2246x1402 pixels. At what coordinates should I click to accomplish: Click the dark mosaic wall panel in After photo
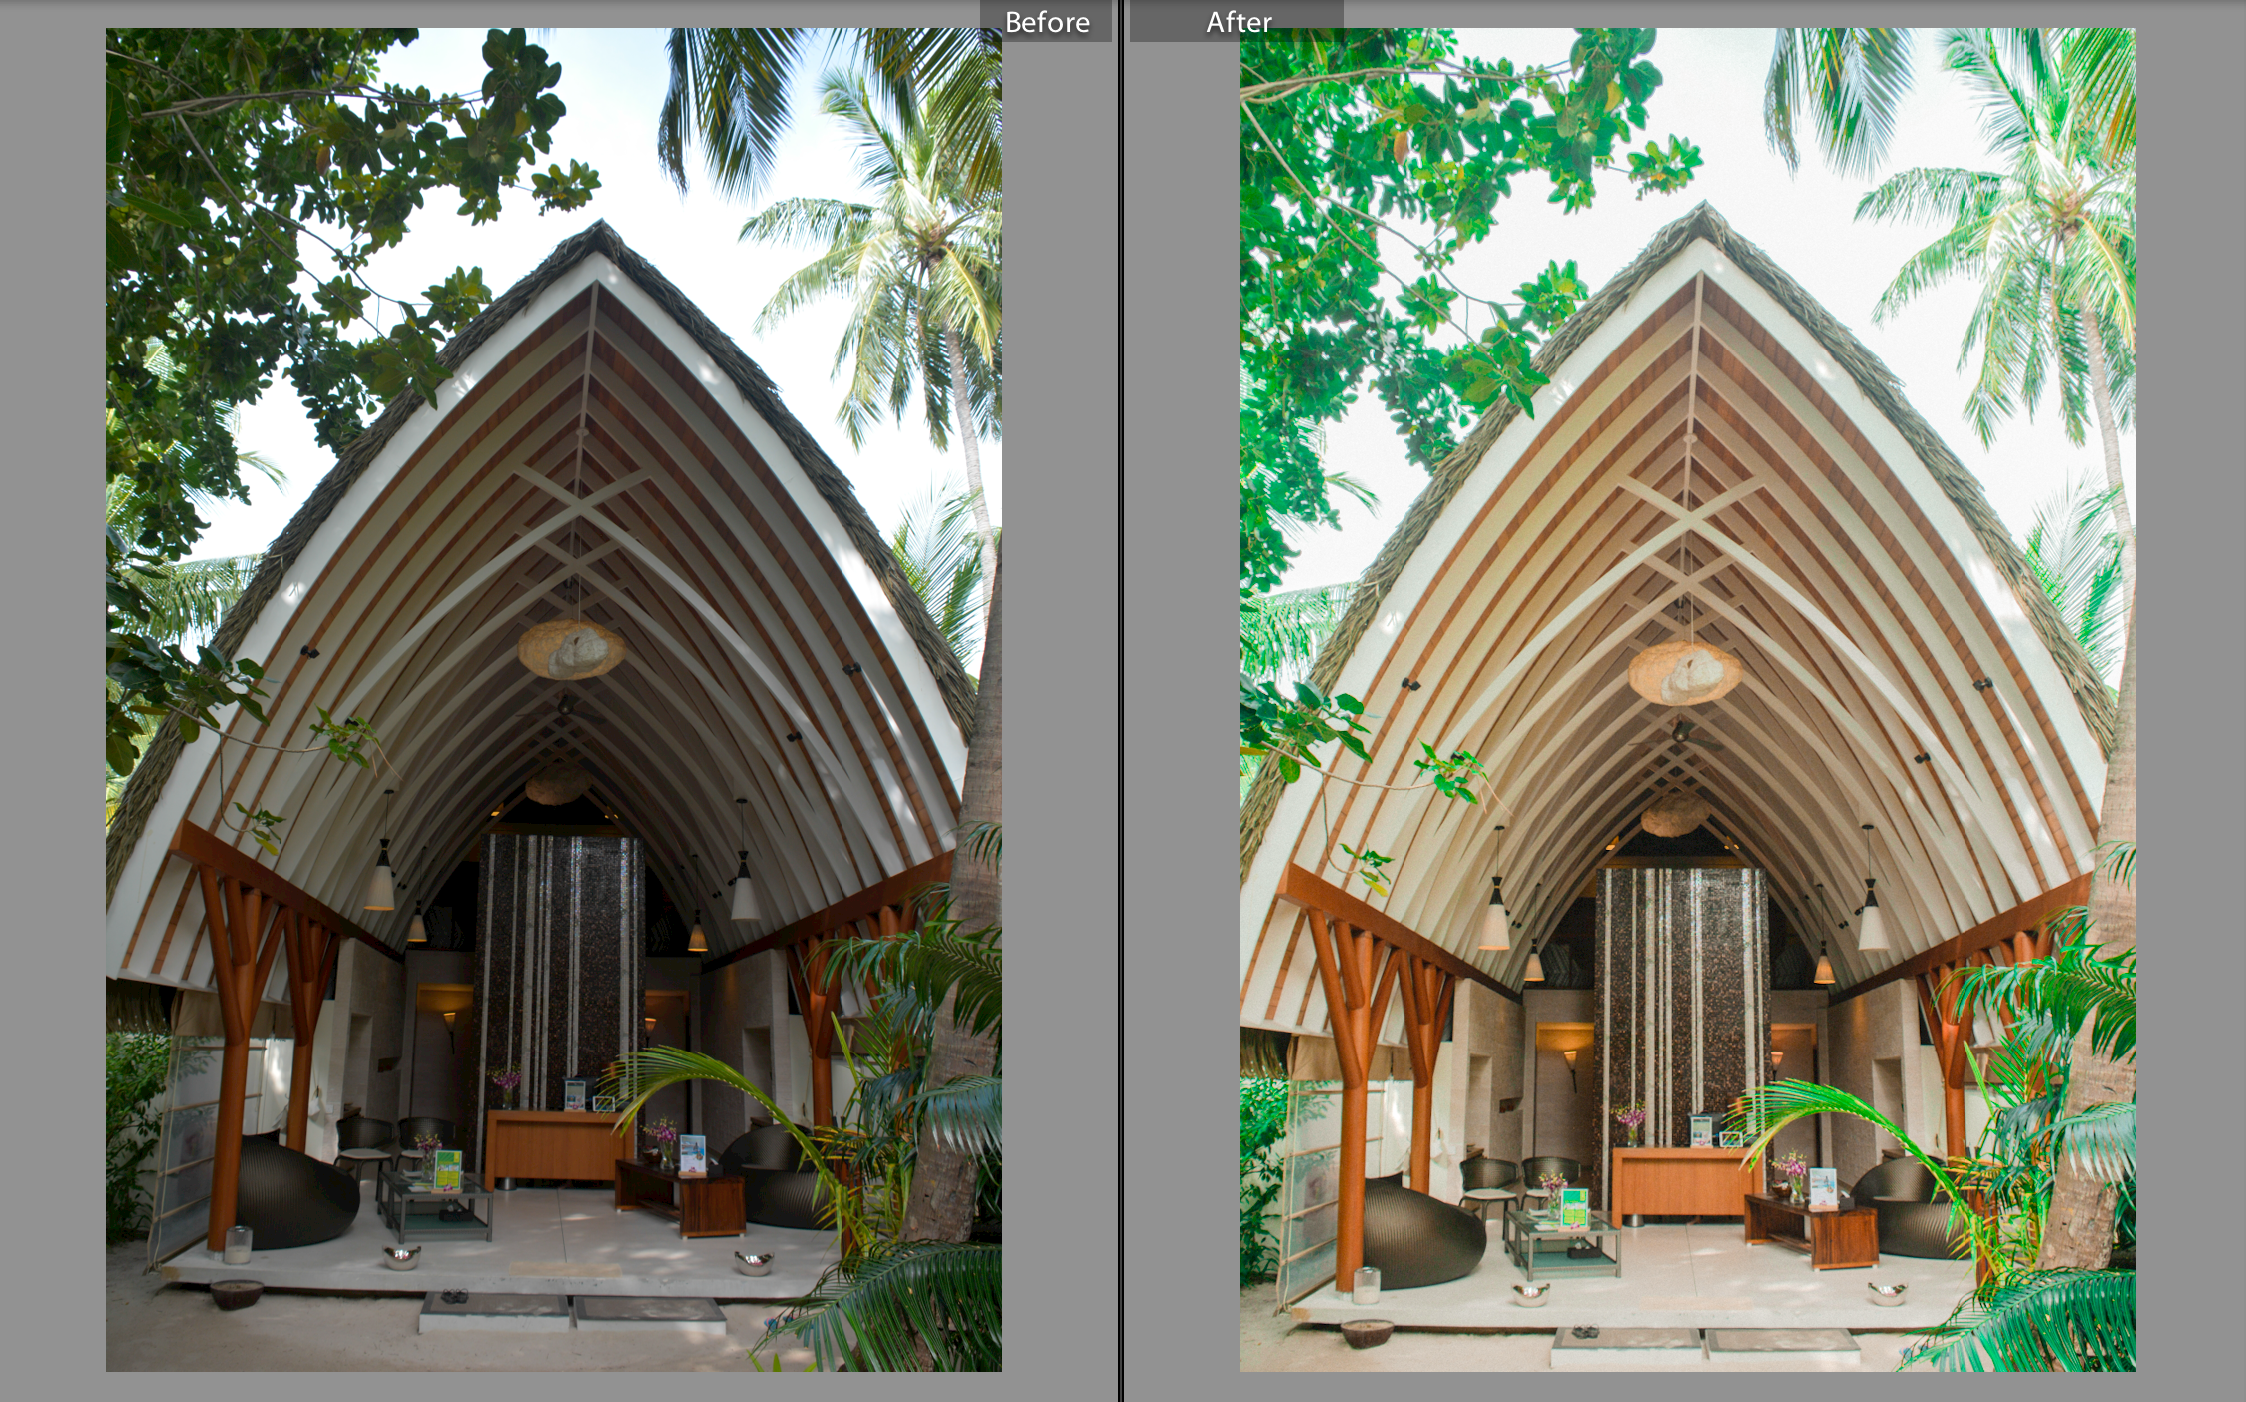pyautogui.click(x=1682, y=989)
